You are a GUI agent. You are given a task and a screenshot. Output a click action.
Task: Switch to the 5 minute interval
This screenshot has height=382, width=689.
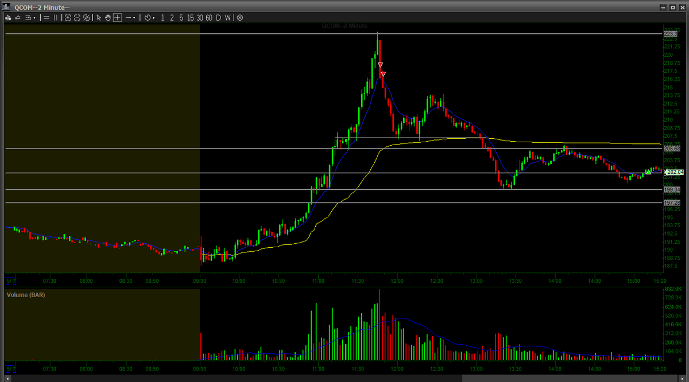pos(181,18)
